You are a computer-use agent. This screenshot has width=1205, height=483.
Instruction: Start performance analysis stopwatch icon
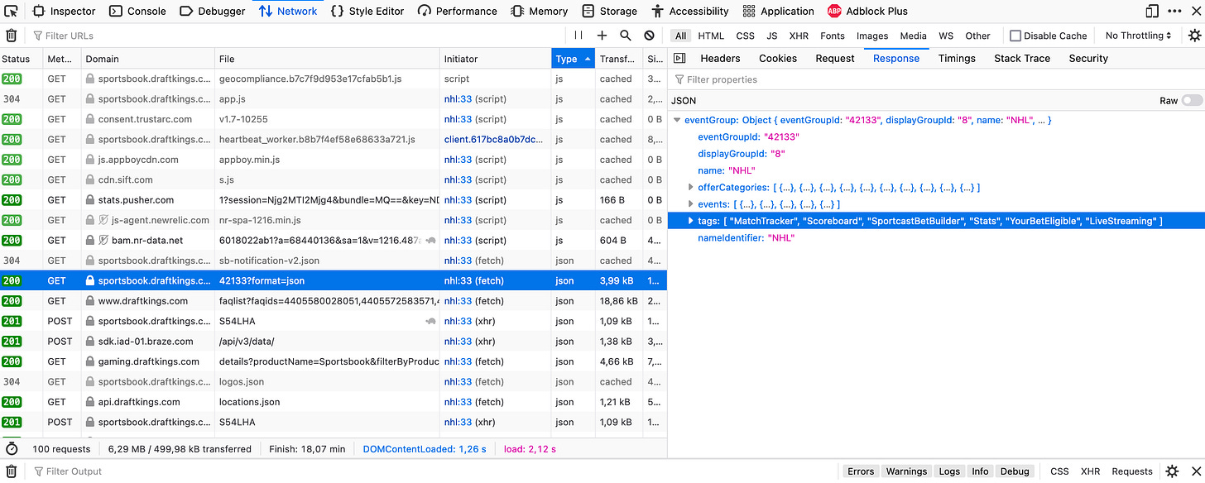click(12, 449)
